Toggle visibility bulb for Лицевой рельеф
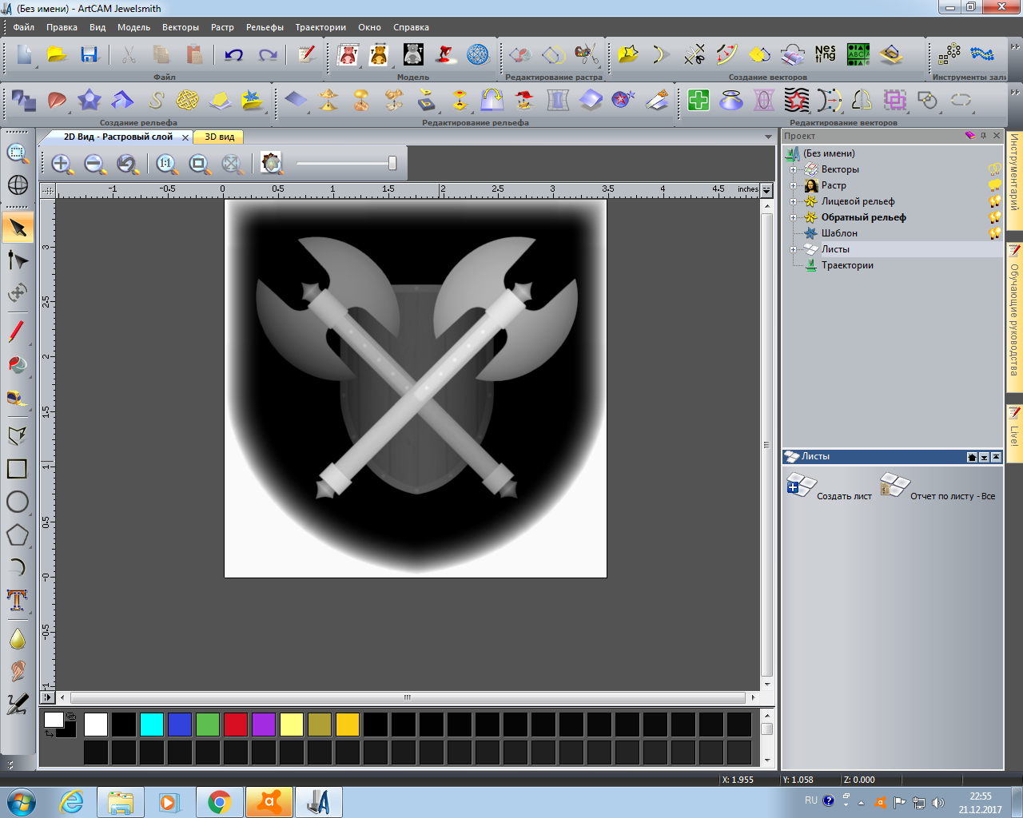The width and height of the screenshot is (1023, 818). tap(995, 201)
